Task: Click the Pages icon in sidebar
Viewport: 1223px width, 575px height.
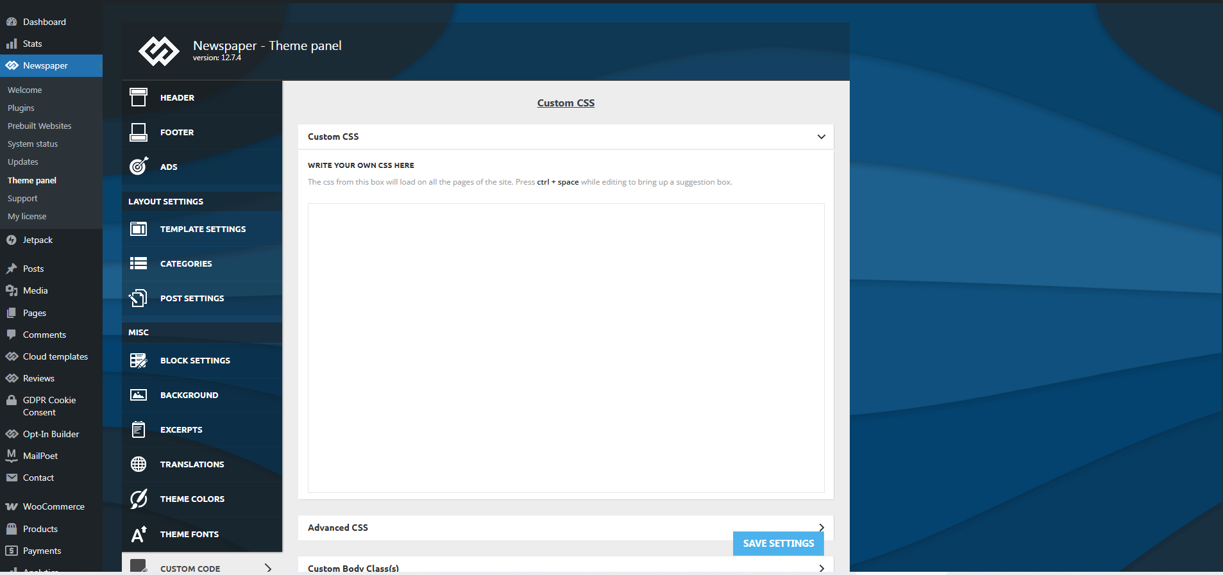Action: (12, 313)
